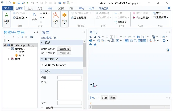Viewport: 173px width, 111px height.
Task: Collapse the 演示 section
Action: (42, 71)
